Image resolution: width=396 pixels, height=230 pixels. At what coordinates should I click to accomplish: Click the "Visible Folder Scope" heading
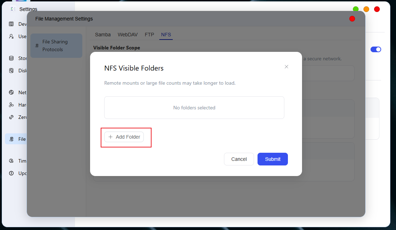click(x=117, y=48)
